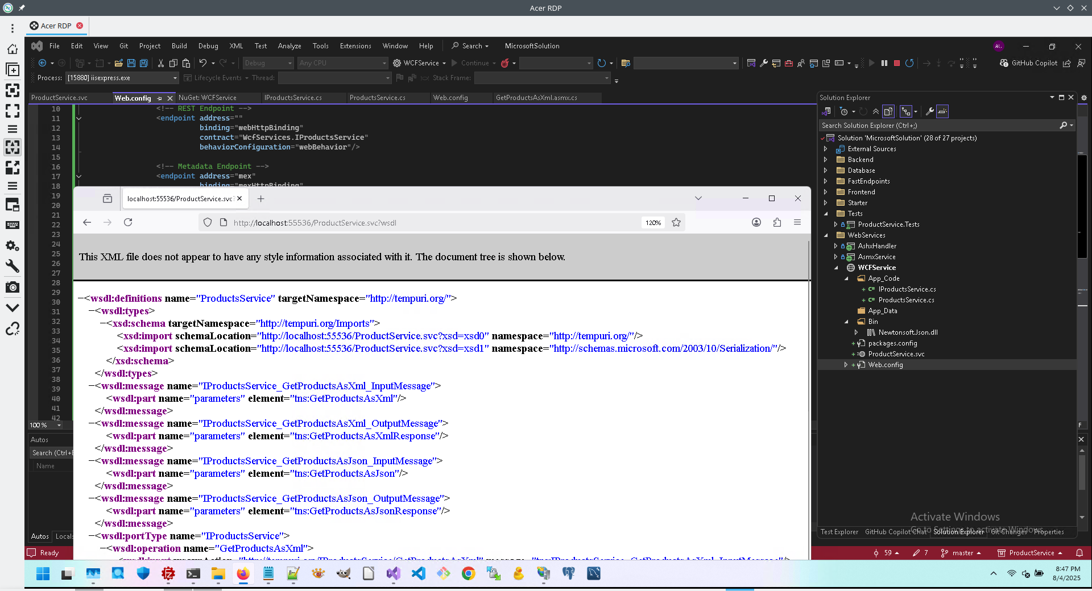Switch between solutions and folder views
This screenshot has width=1092, height=591.
(826, 111)
